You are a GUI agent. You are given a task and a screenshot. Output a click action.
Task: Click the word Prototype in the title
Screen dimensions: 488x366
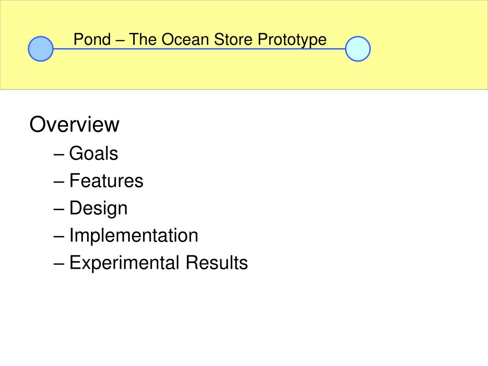click(x=292, y=41)
